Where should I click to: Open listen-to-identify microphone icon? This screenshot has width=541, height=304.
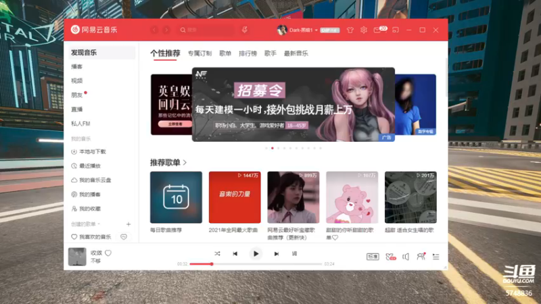click(x=245, y=30)
